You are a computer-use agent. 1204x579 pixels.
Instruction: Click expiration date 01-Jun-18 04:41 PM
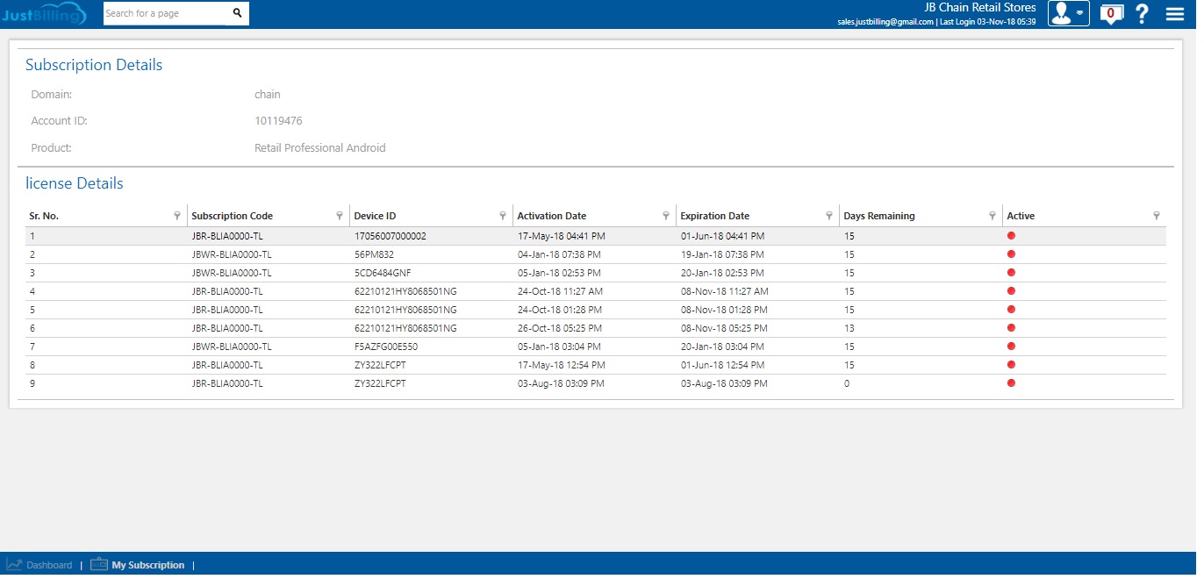[722, 236]
